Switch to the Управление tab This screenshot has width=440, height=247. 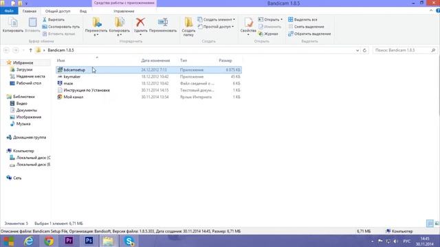pos(124,11)
